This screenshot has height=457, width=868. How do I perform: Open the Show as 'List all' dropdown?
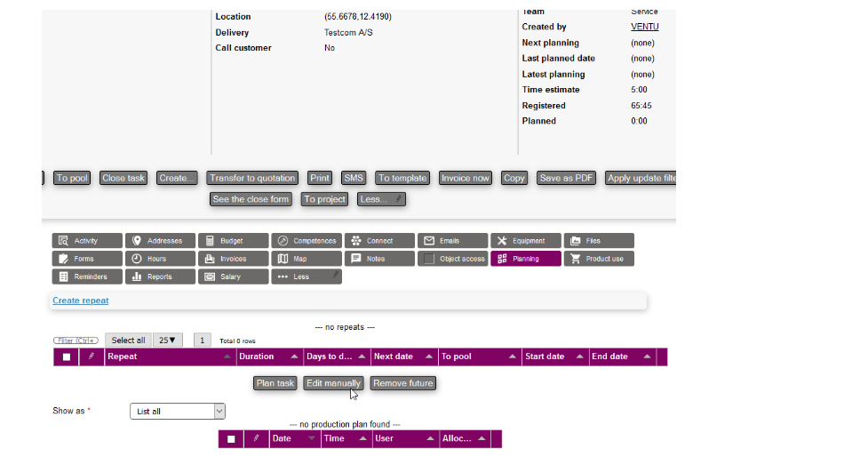pyautogui.click(x=178, y=412)
